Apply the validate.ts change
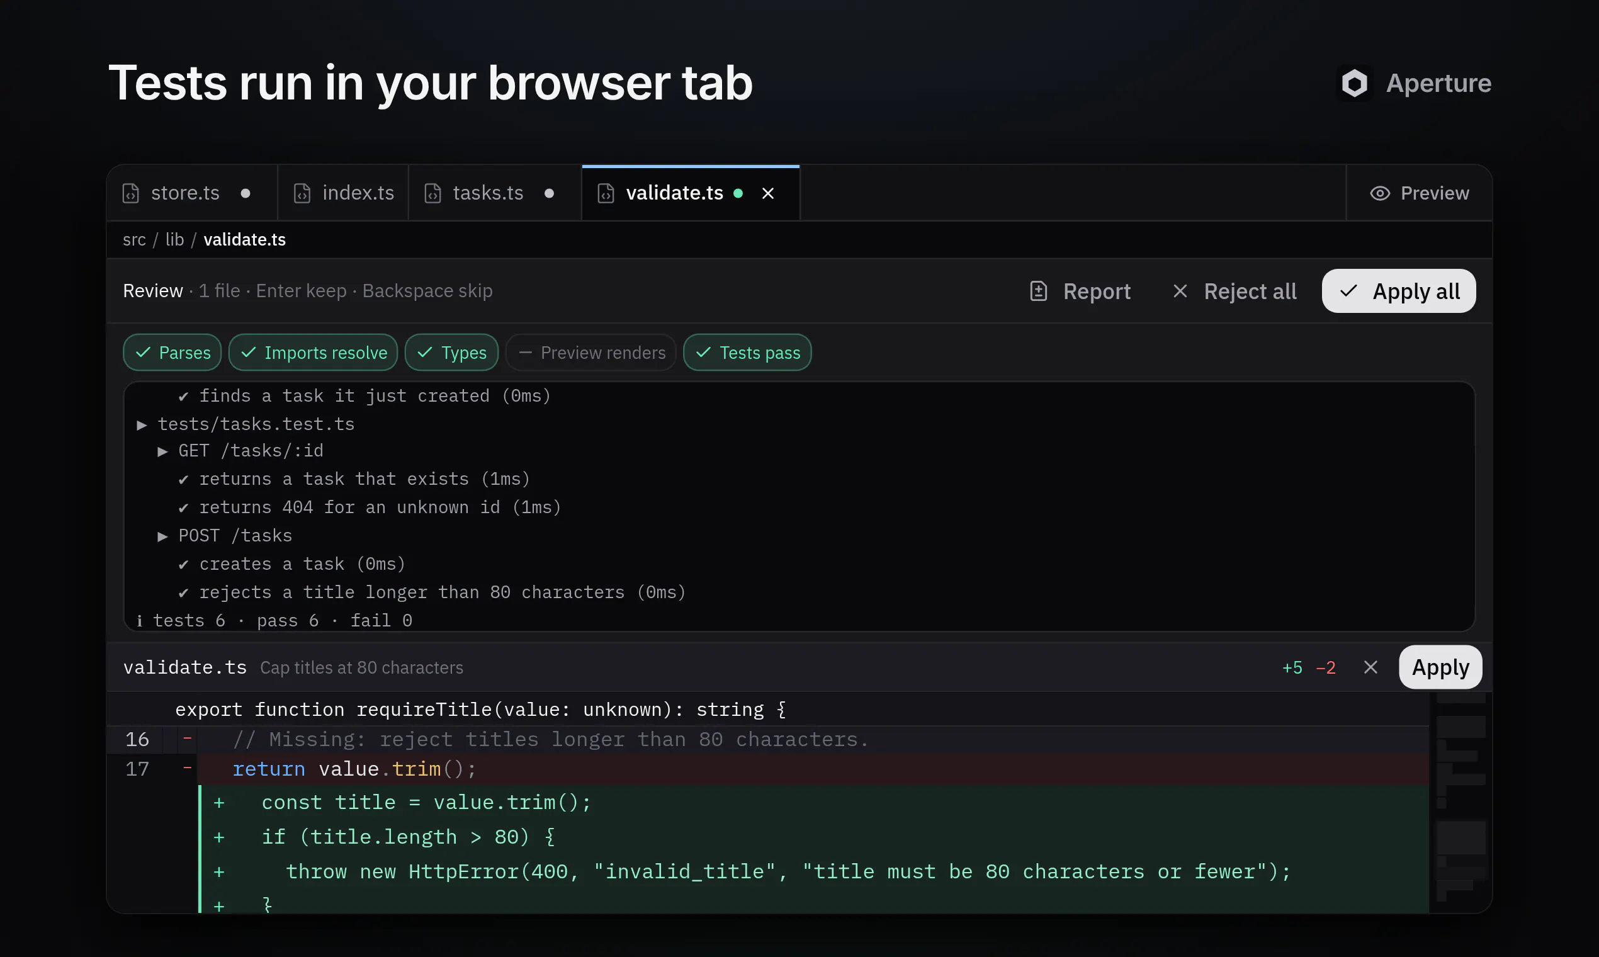 1440,667
